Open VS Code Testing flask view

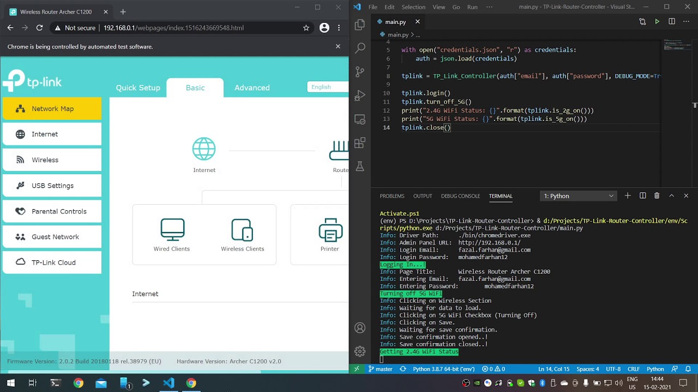(x=360, y=167)
